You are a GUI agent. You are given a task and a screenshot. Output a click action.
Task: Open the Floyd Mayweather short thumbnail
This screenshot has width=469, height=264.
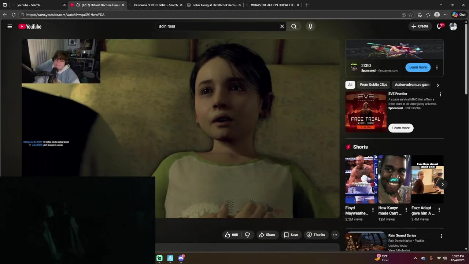[361, 179]
